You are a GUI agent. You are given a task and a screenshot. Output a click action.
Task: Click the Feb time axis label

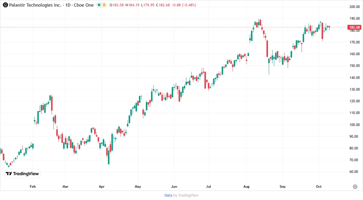[x=33, y=186]
